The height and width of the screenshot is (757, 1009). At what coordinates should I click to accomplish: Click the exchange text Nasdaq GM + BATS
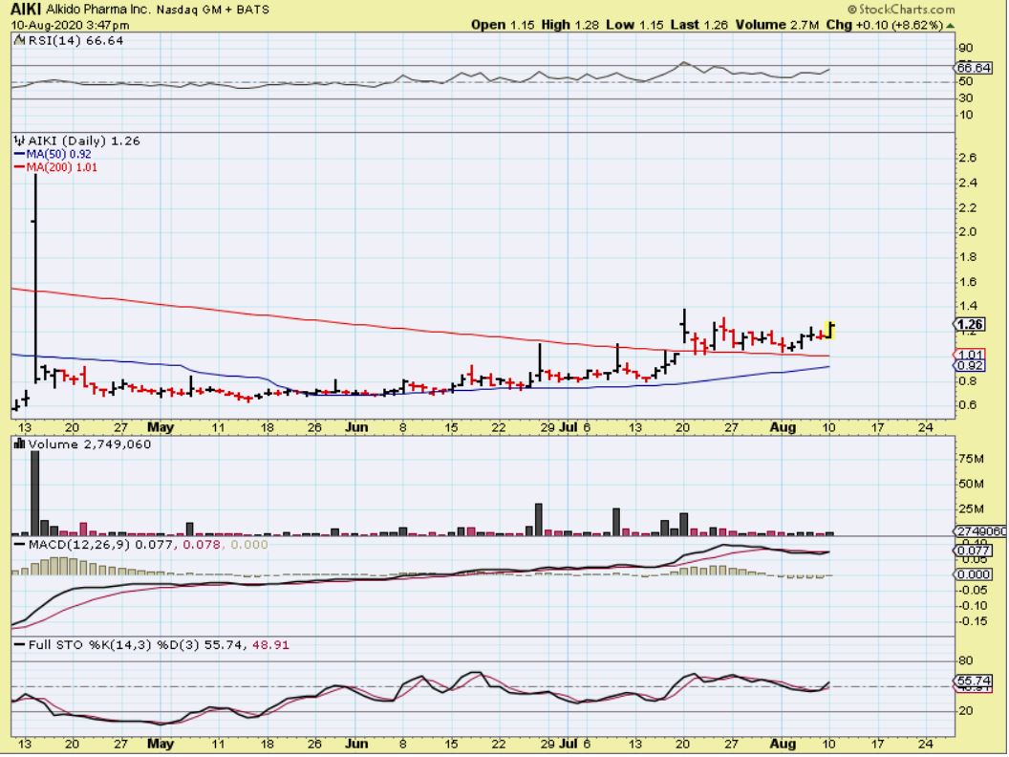[214, 10]
